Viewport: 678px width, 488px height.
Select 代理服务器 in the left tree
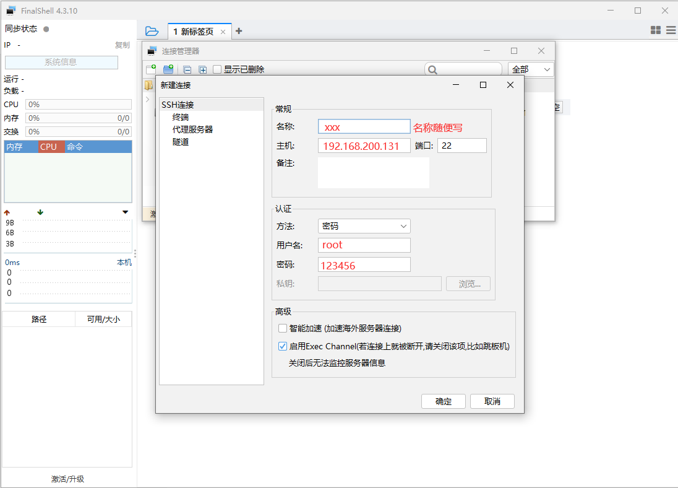click(192, 129)
